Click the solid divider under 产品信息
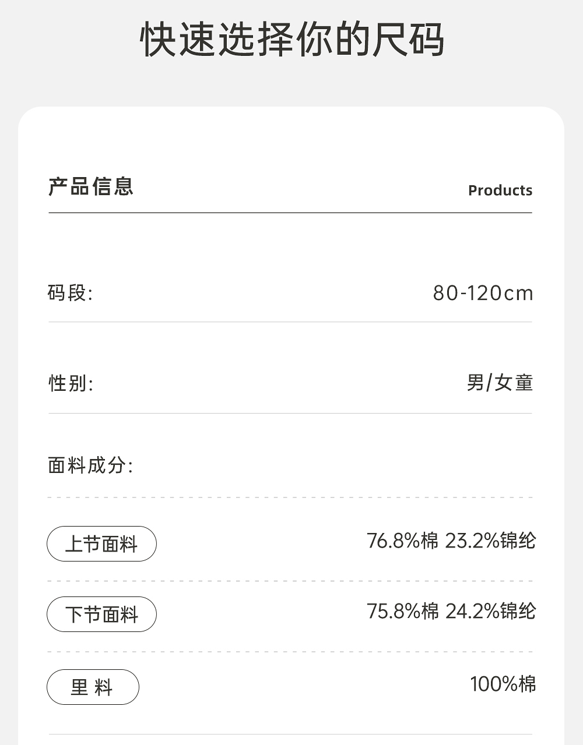Viewport: 583px width, 745px height. [290, 213]
